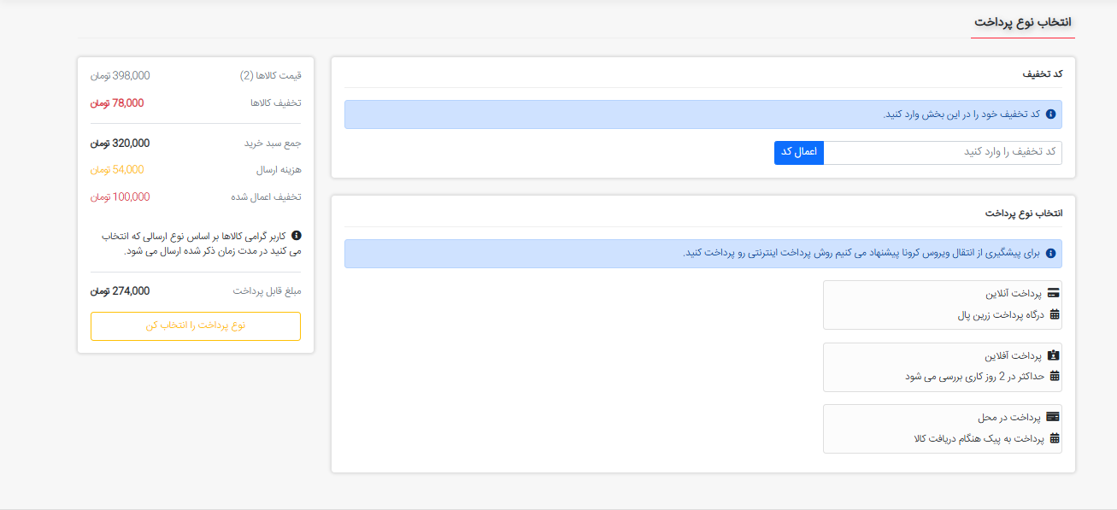Click the info icon in the COVID payment advisory banner
This screenshot has width=1117, height=510.
(1051, 254)
